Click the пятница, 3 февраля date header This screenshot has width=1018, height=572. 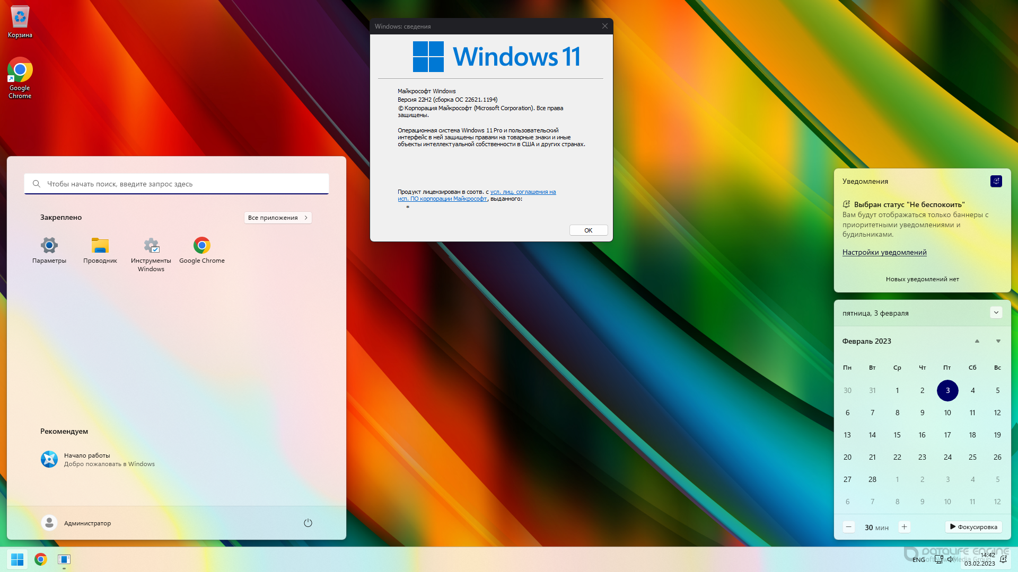point(875,313)
